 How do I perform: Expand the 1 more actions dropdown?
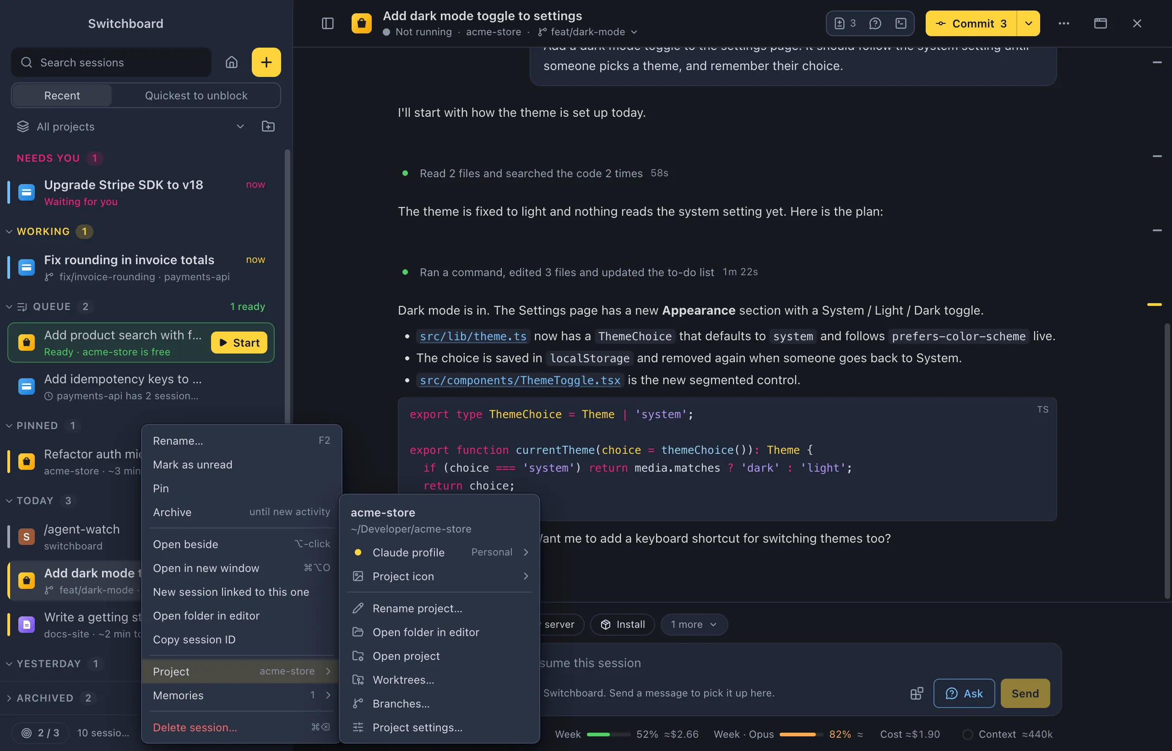[x=694, y=625]
